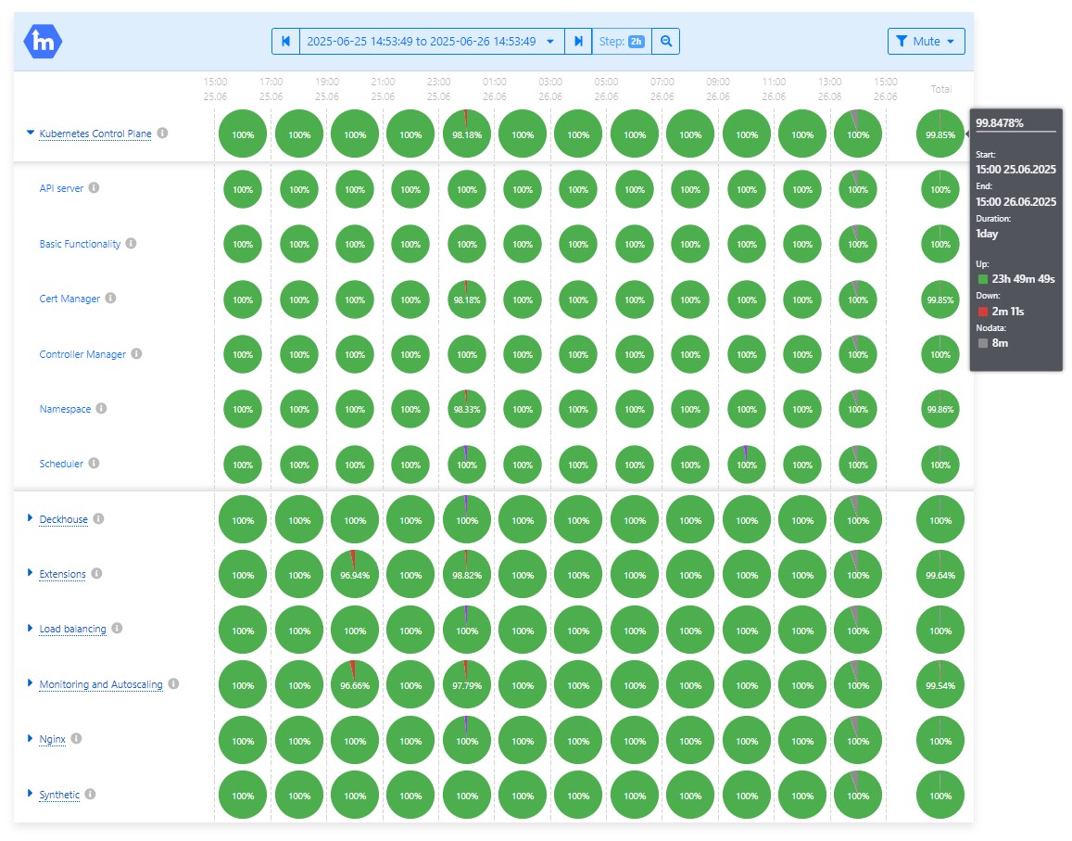
Task: Open the Mute filter dropdown
Action: coord(927,41)
